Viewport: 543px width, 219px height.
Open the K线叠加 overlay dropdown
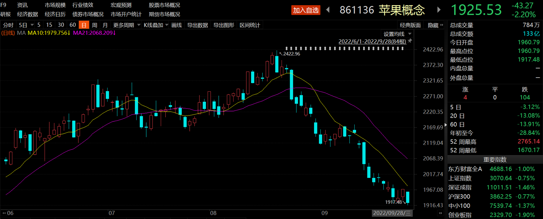[167, 25]
